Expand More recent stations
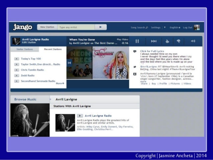The width and height of the screenshot is (213, 160). click(x=60, y=83)
